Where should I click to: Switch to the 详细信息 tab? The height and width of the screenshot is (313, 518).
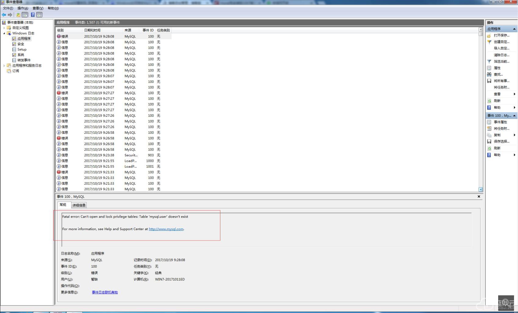click(x=79, y=205)
